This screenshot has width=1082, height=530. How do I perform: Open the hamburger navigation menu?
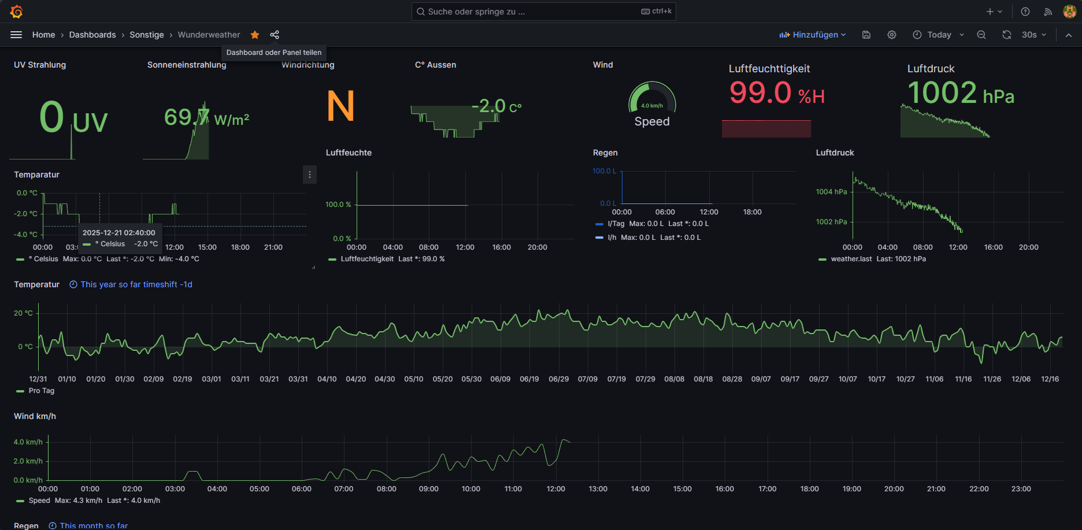[16, 35]
